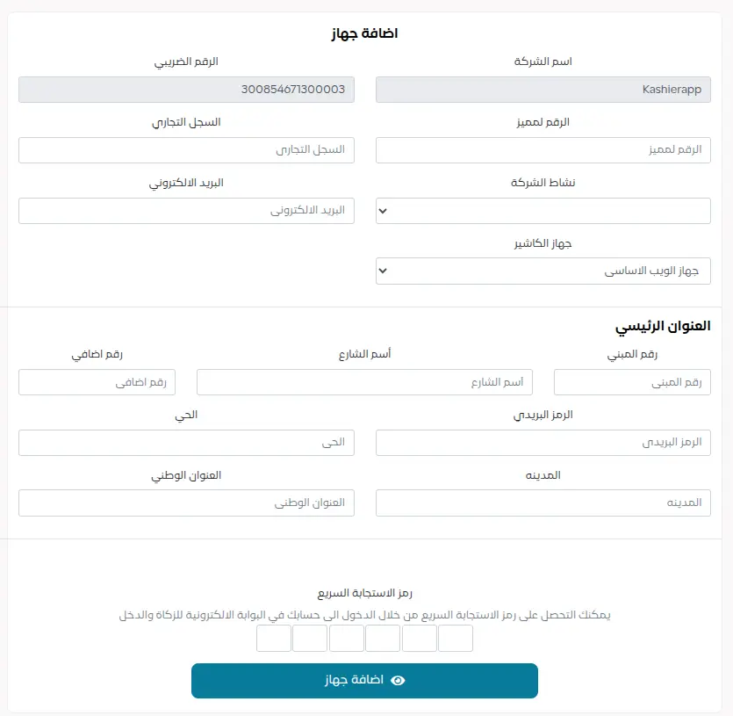Focus the السجل التجاري input field

click(186, 149)
